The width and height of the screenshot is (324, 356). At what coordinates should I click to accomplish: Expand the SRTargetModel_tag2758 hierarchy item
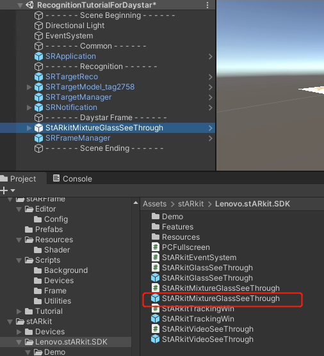tap(29, 87)
